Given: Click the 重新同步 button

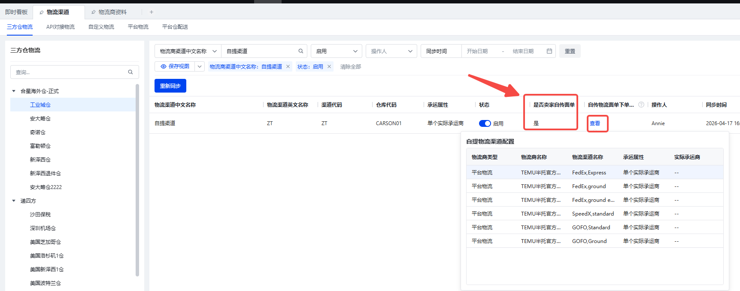Looking at the screenshot, I should (170, 86).
